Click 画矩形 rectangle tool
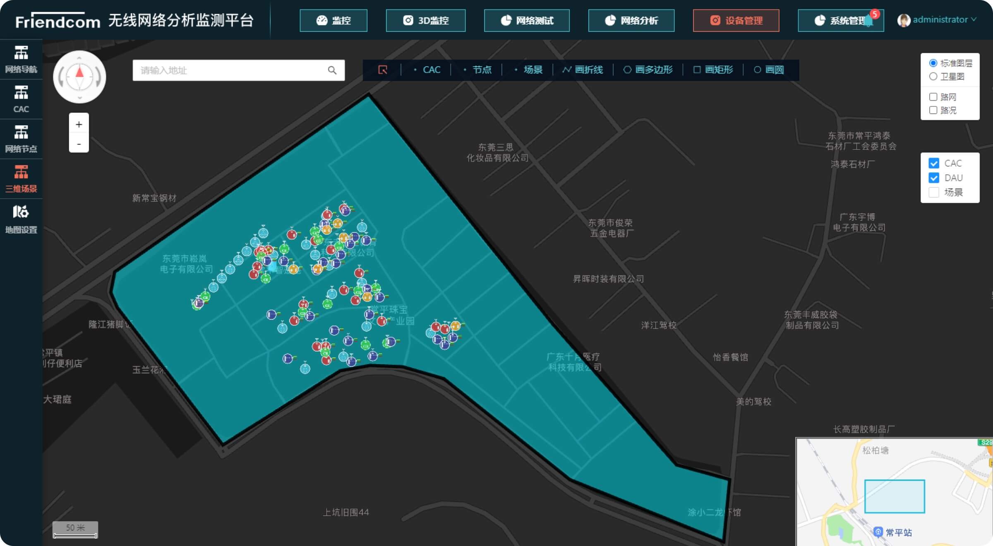Screen dimensions: 993x546 coord(713,70)
